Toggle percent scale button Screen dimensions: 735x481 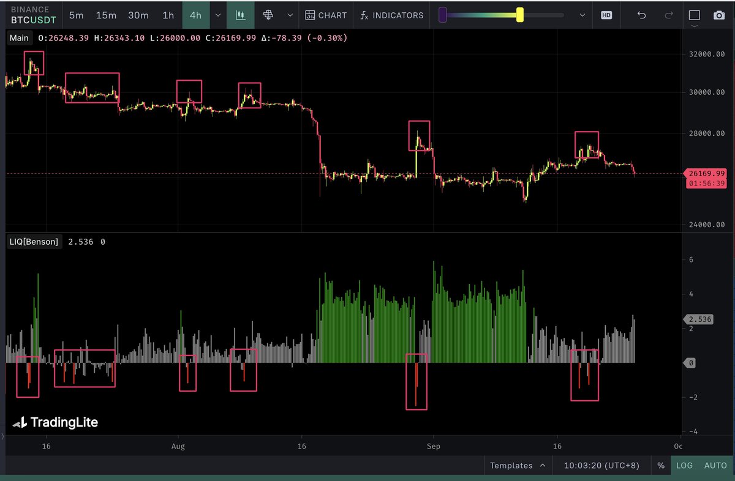(x=661, y=465)
